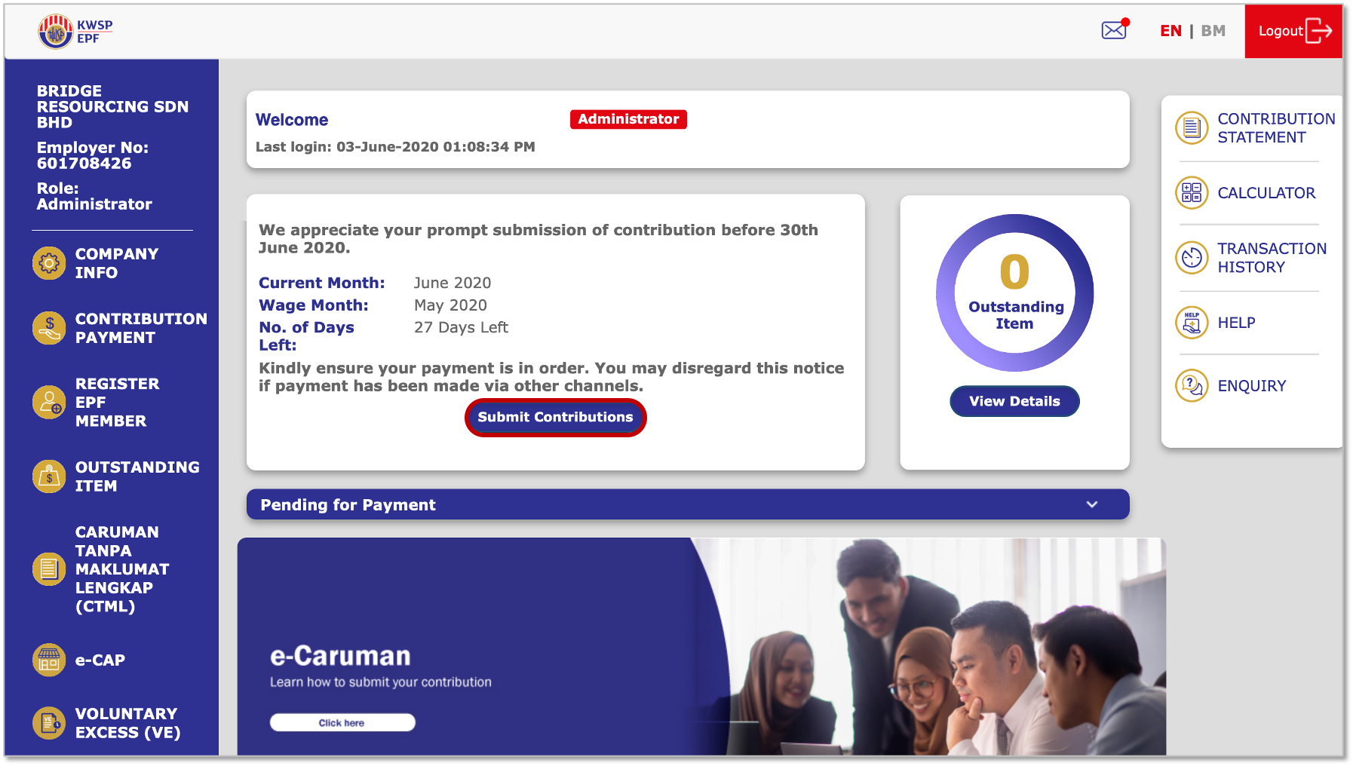This screenshot has height=766, width=1353.
Task: Click the June 2020 current month value
Action: (453, 283)
